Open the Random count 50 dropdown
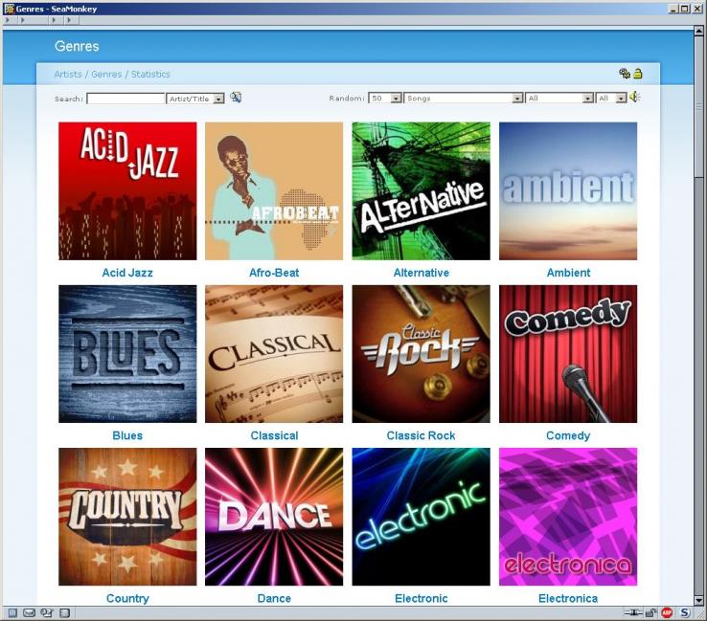Screen dimensions: 707x621 pyautogui.click(x=384, y=99)
